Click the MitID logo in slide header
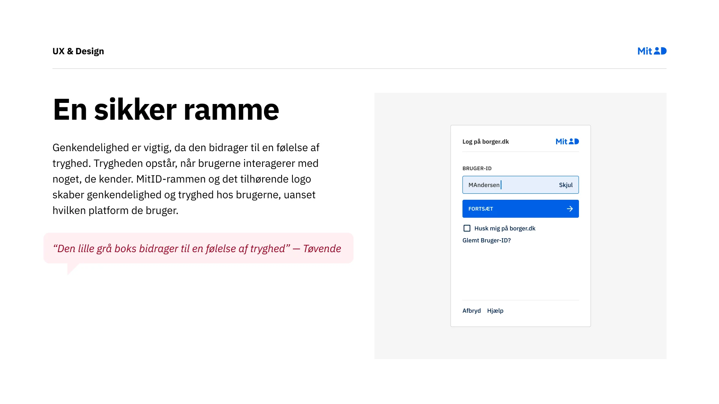This screenshot has height=404, width=719. click(652, 51)
